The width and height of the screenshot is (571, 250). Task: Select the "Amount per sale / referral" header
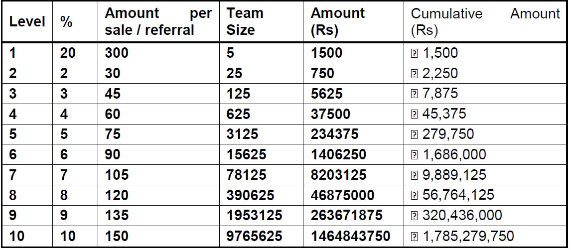pos(158,22)
